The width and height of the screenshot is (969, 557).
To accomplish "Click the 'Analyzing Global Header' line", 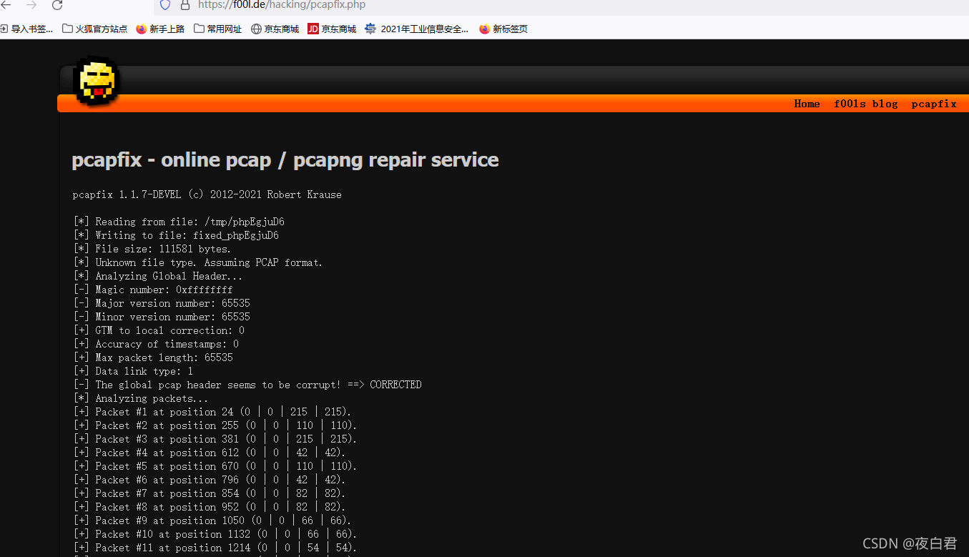I will 158,276.
